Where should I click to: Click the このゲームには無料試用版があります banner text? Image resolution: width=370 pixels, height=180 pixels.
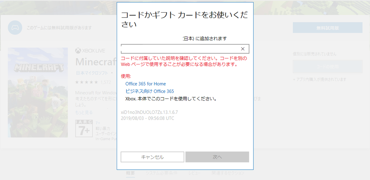click(x=59, y=28)
